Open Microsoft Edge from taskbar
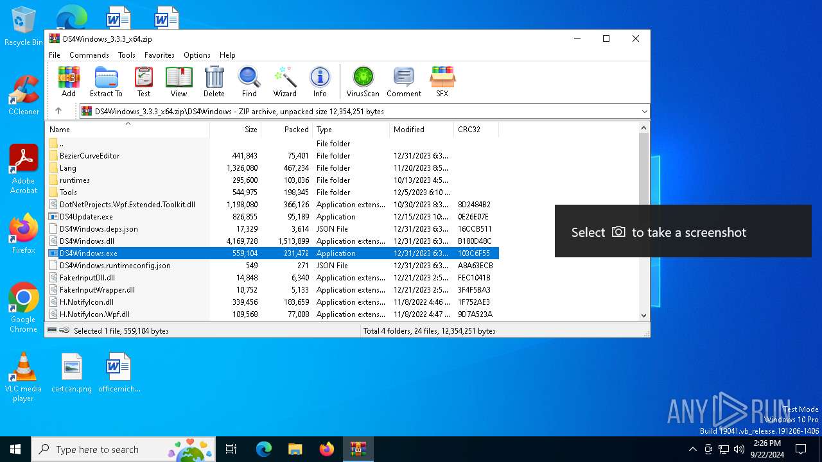Viewport: 822px width, 462px height. pyautogui.click(x=264, y=449)
